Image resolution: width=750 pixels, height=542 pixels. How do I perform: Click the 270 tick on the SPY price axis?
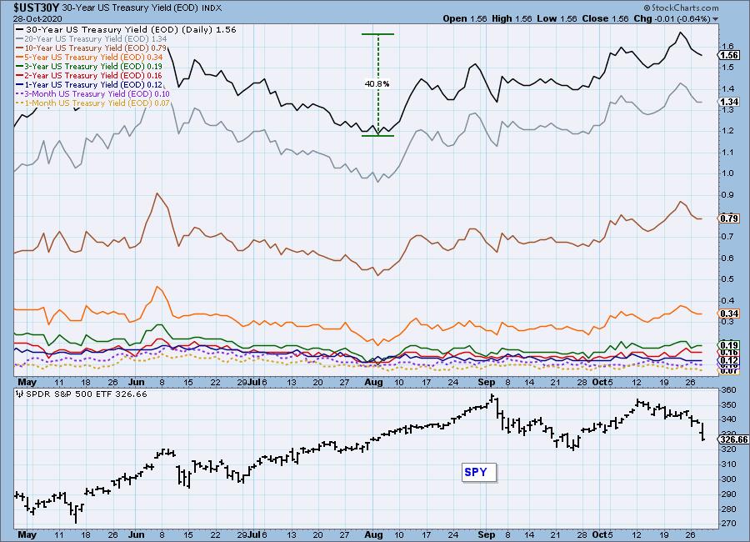(729, 524)
